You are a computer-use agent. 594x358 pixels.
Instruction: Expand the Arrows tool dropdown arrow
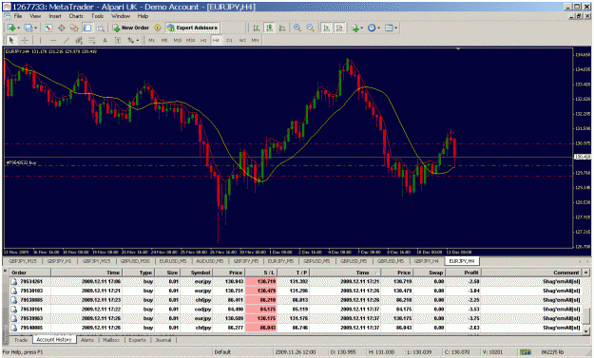click(x=138, y=40)
